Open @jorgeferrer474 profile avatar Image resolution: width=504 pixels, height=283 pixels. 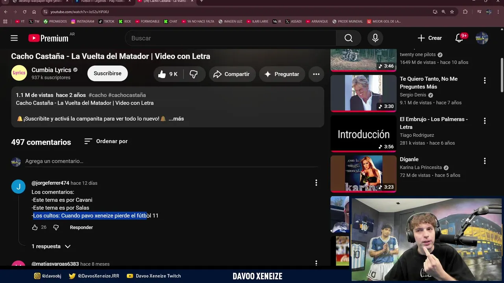click(x=18, y=187)
